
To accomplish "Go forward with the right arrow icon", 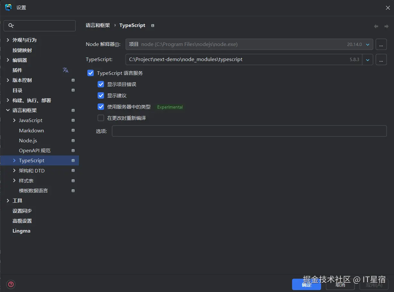I will coord(386,26).
